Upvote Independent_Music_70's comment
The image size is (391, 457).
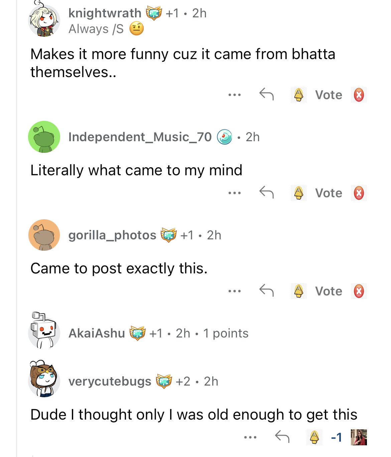[x=298, y=193]
